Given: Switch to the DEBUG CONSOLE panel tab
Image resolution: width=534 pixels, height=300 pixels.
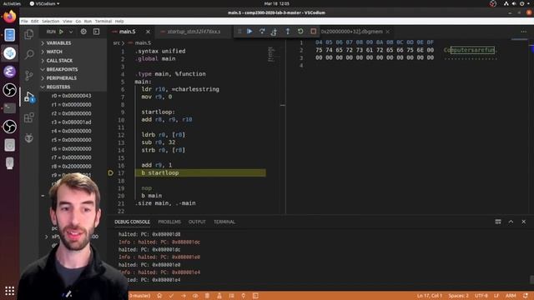Looking at the screenshot, I should coord(132,222).
